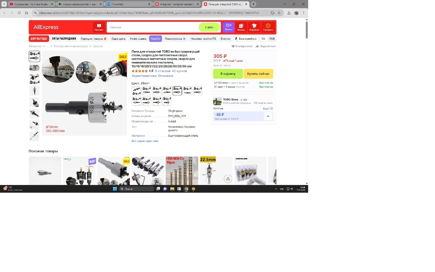
Task: Select the last variant swatch in second row
Action: (x=167, y=101)
